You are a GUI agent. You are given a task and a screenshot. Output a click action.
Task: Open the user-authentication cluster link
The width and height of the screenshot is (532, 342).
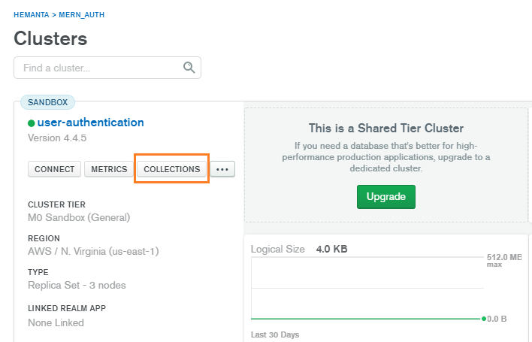[90, 123]
